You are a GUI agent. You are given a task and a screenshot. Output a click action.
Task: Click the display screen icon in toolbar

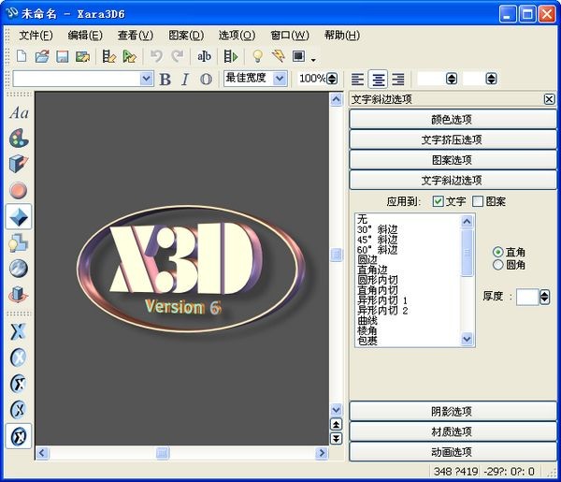(x=299, y=56)
